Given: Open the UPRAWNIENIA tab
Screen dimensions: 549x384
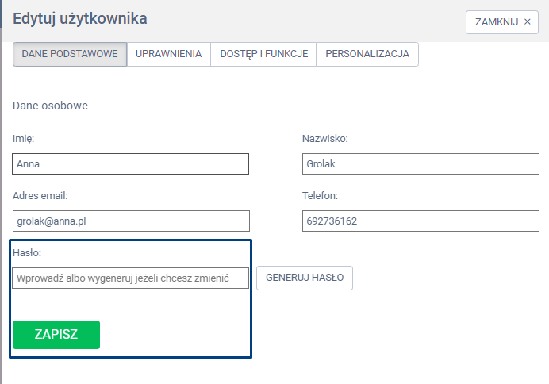Looking at the screenshot, I should click(x=168, y=54).
